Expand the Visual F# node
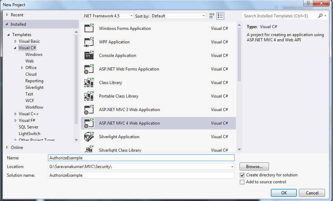Screen dimensions: 333x201 [15, 120]
